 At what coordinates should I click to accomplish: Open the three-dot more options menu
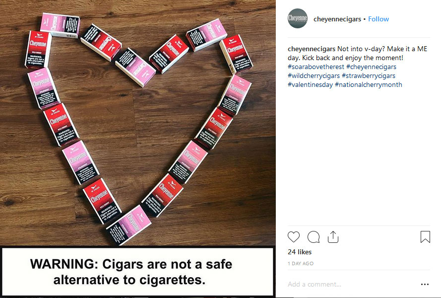pyautogui.click(x=425, y=284)
